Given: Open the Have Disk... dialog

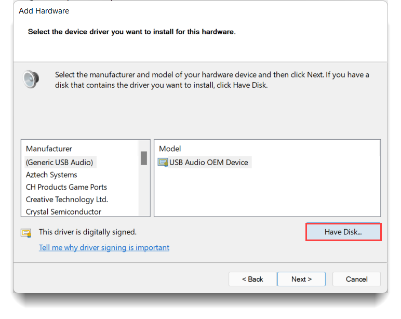Looking at the screenshot, I should [x=343, y=232].
